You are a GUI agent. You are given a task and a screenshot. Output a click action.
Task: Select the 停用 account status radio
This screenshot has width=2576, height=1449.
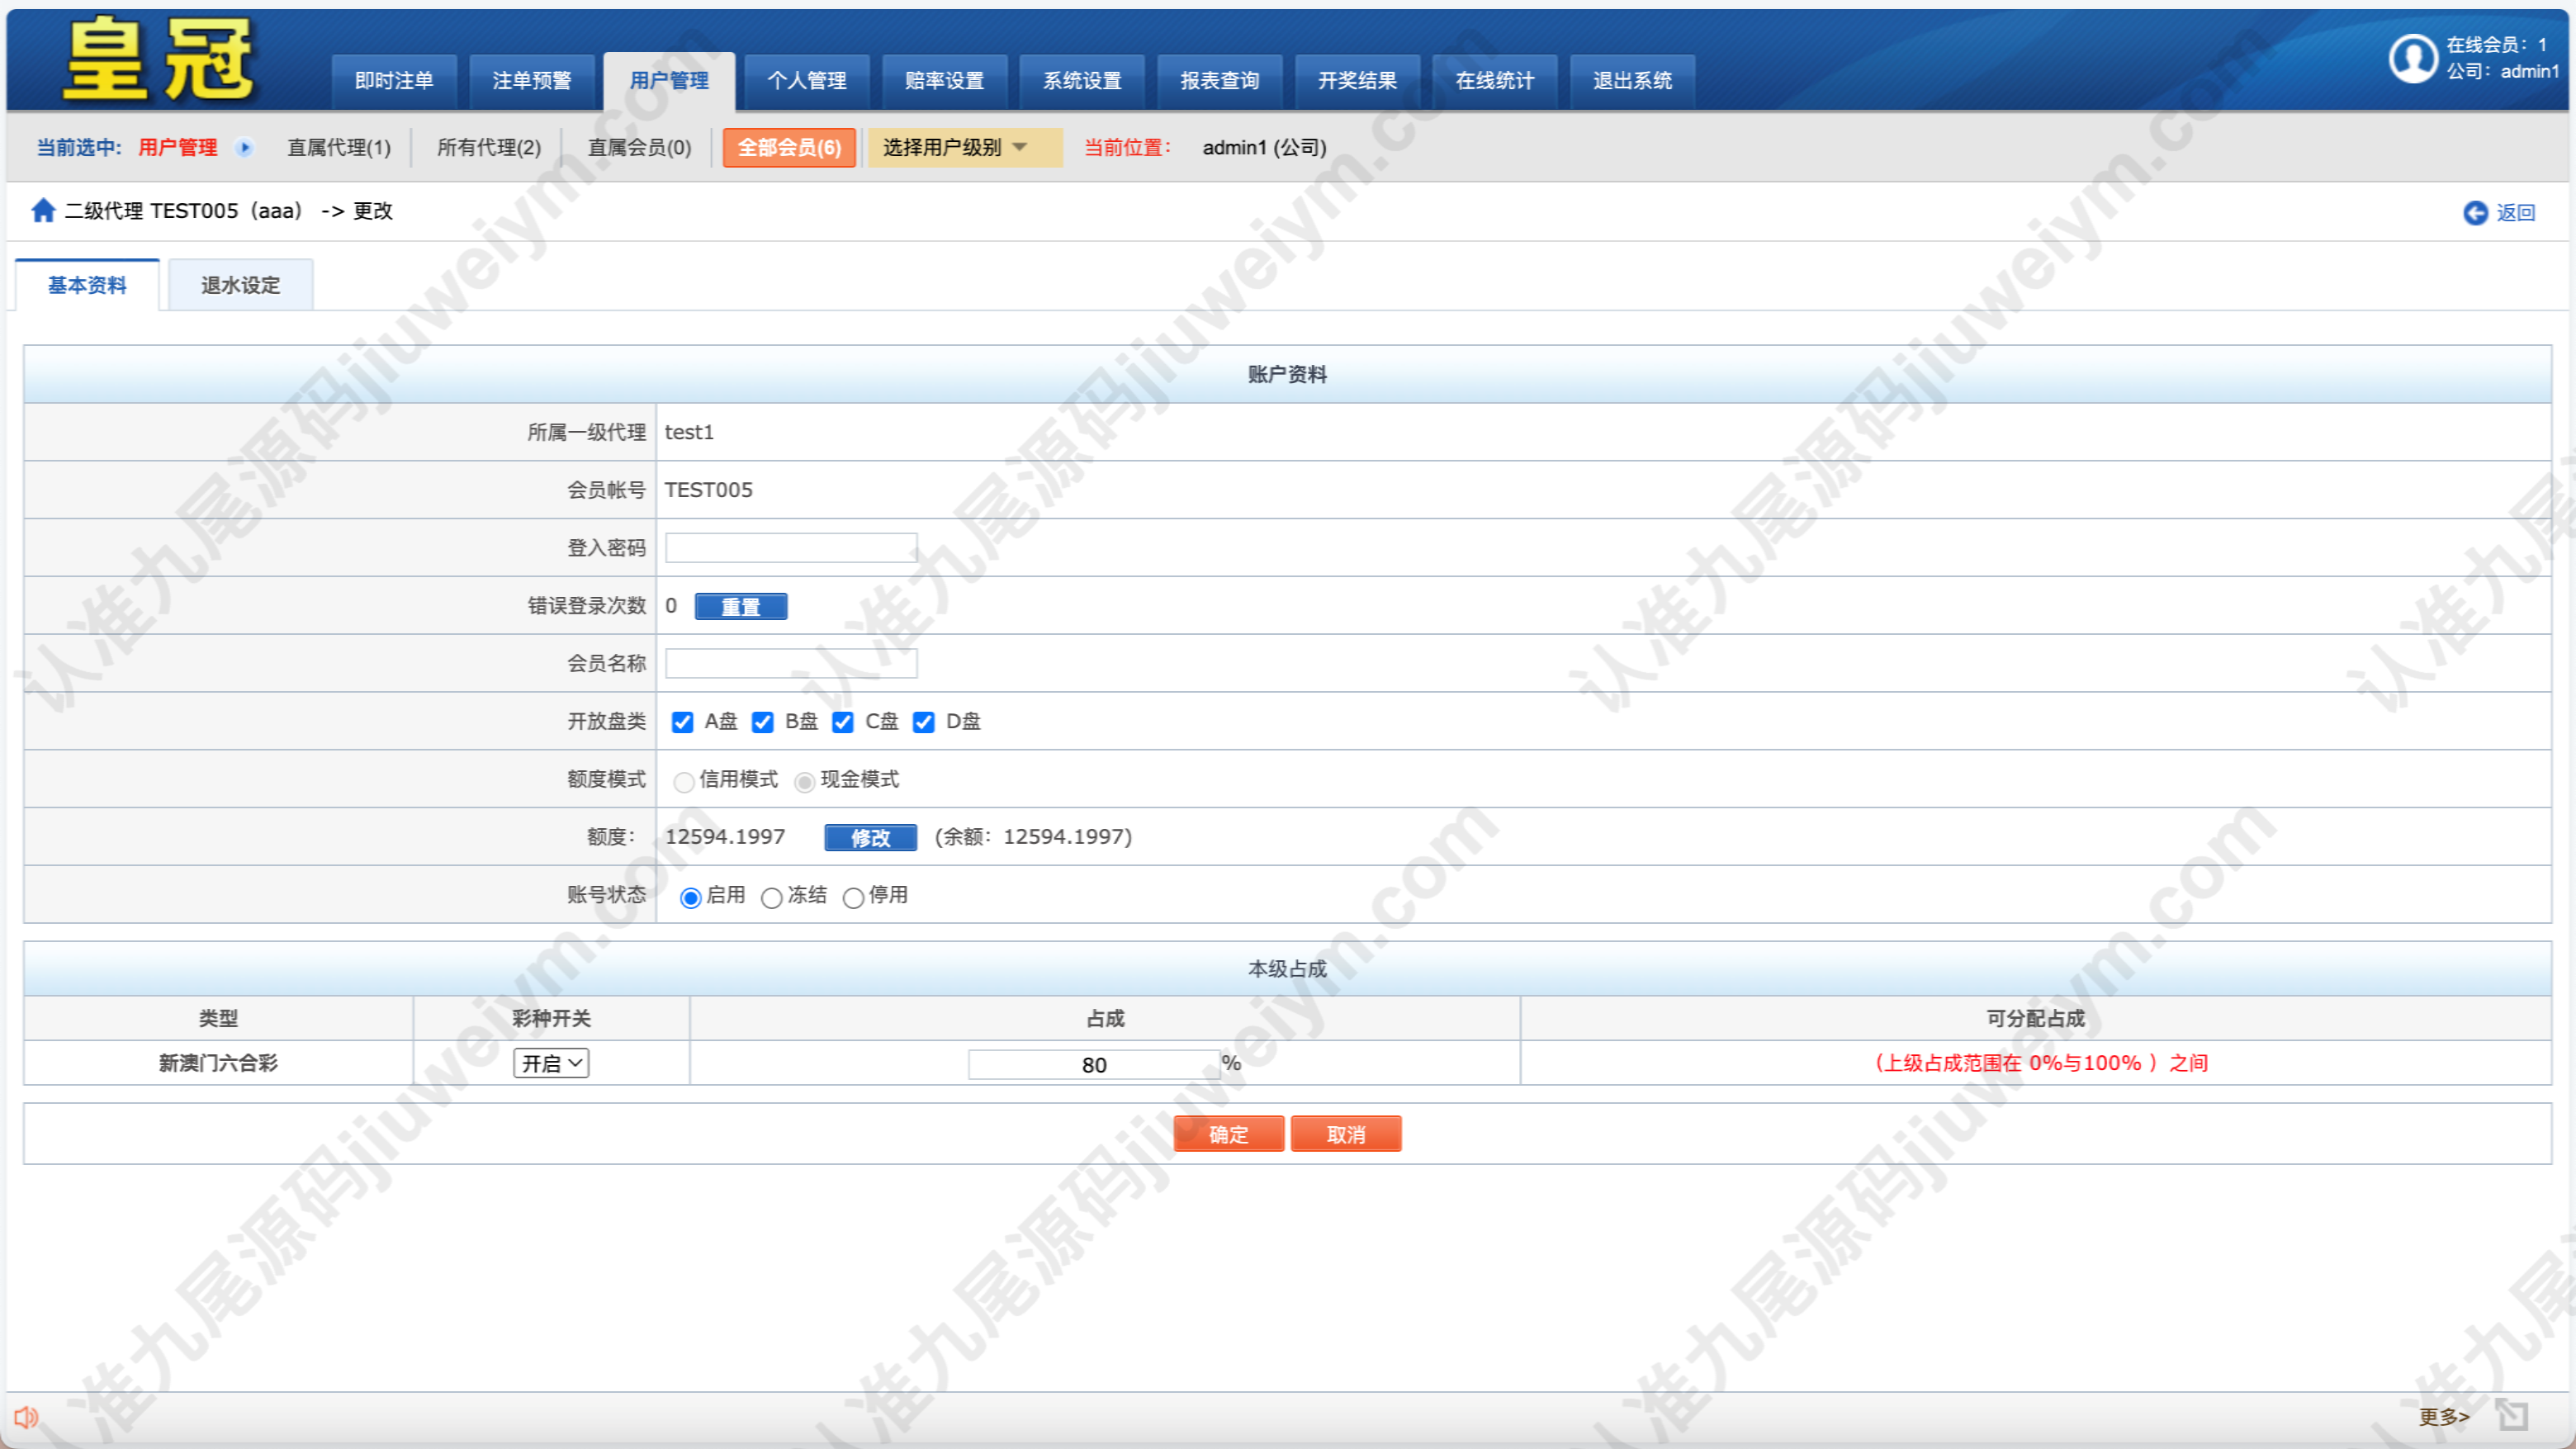tap(853, 898)
